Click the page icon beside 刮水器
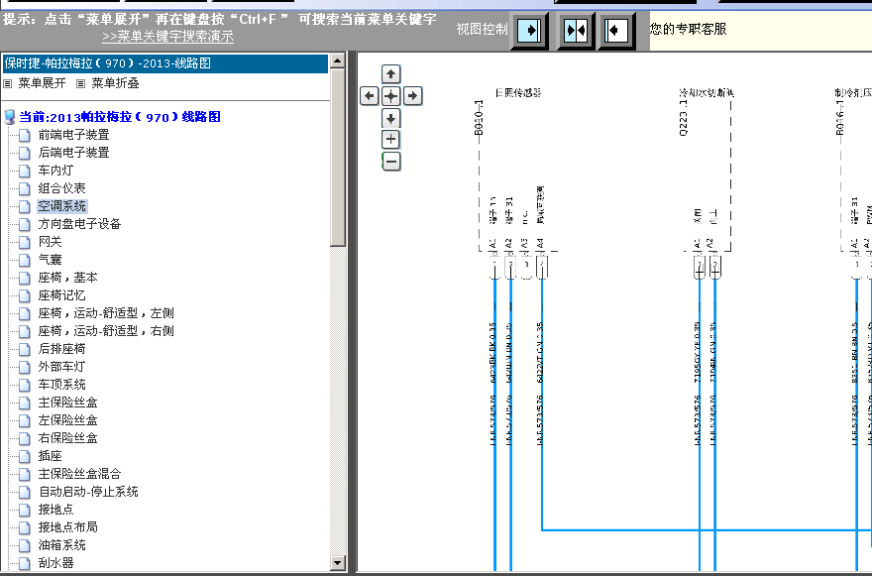872x576 pixels. pyautogui.click(x=25, y=563)
